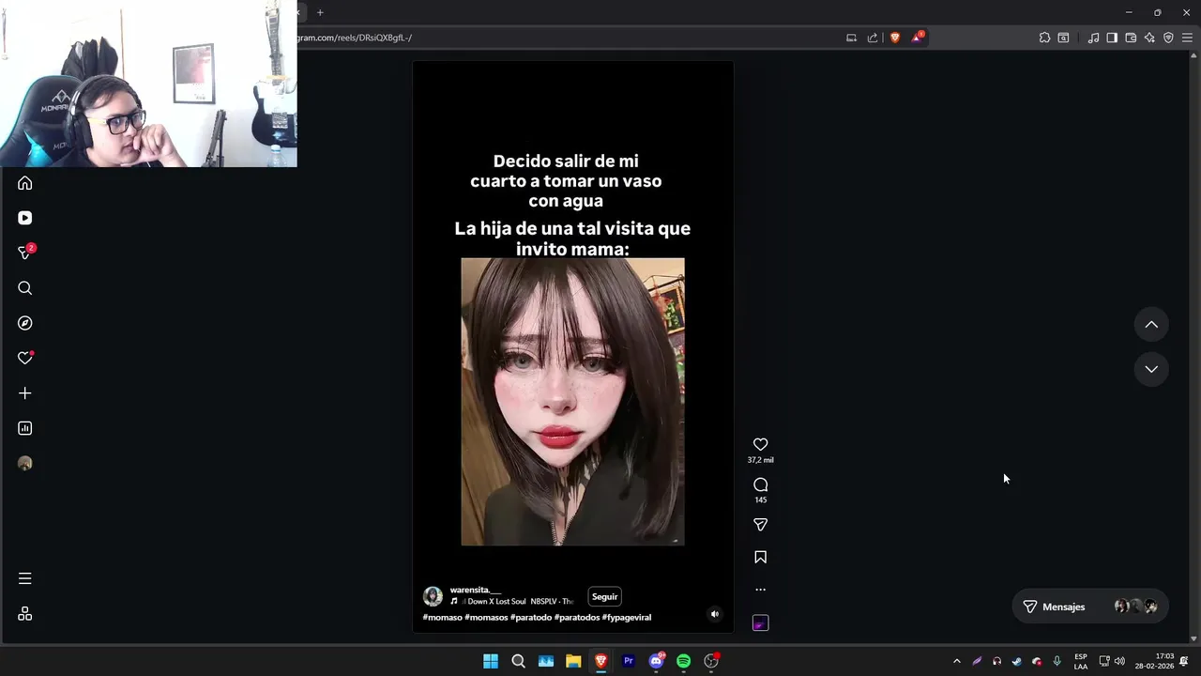Image resolution: width=1201 pixels, height=676 pixels.
Task: Open the reel's comments bubble
Action: pos(761,484)
